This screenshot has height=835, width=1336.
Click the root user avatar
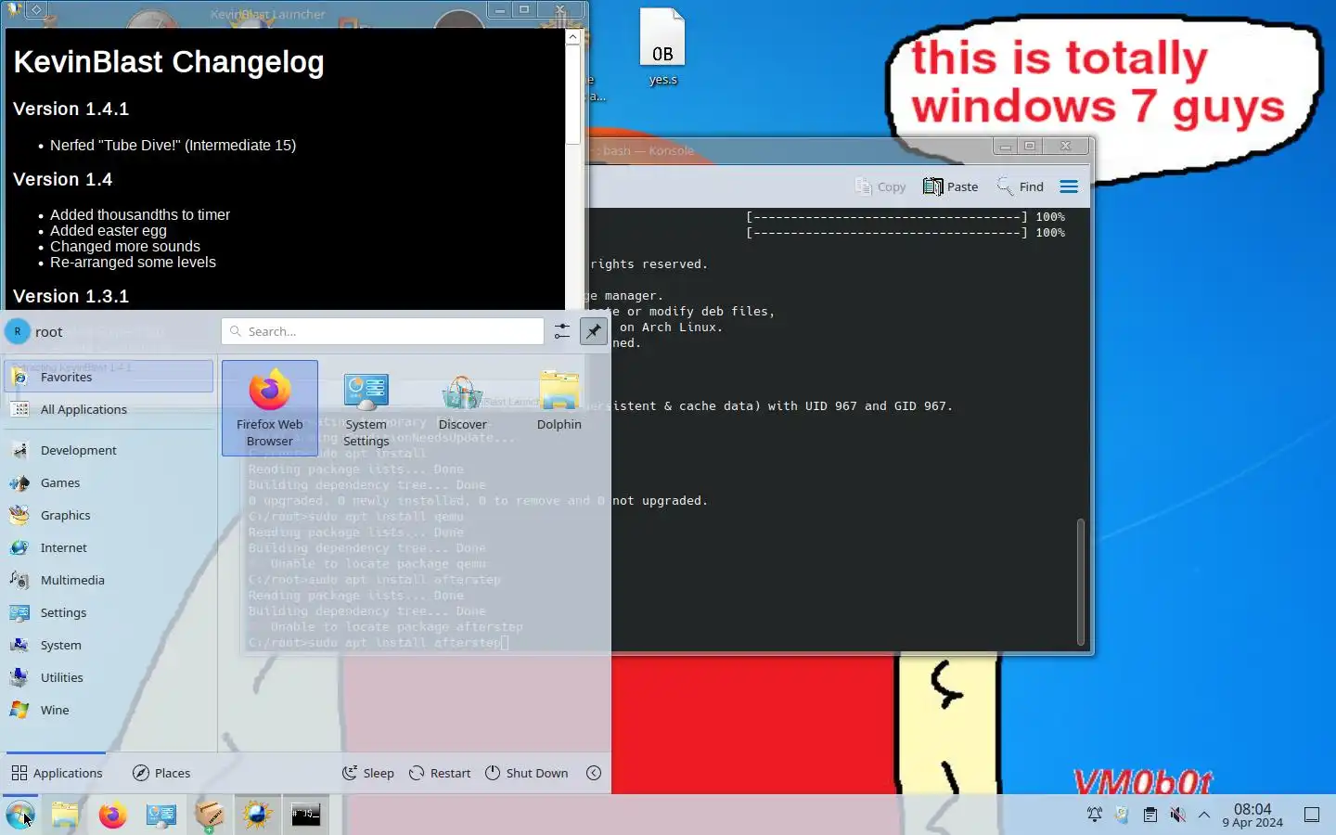pyautogui.click(x=18, y=331)
